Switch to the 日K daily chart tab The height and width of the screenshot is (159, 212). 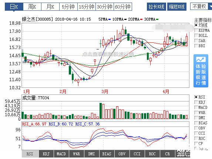tap(14, 7)
